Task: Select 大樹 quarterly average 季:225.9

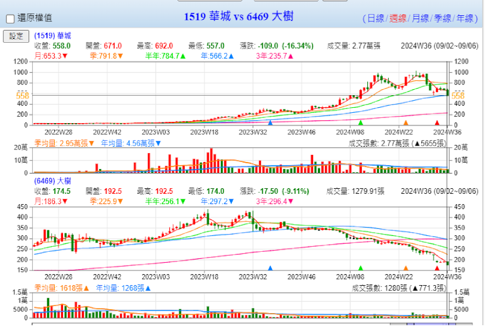Action: point(106,201)
